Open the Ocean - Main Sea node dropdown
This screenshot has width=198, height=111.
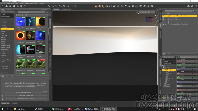coord(169,57)
